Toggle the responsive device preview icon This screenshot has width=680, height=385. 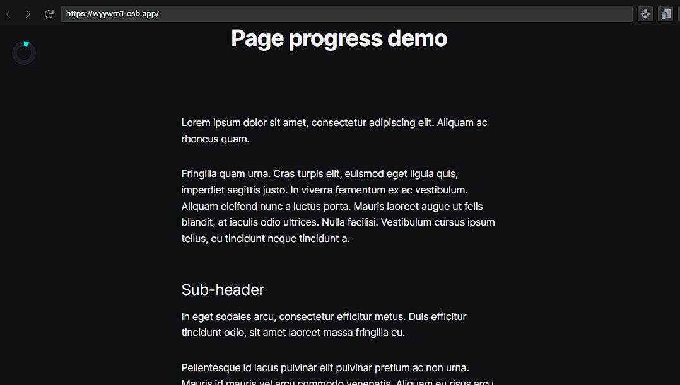[x=665, y=14]
